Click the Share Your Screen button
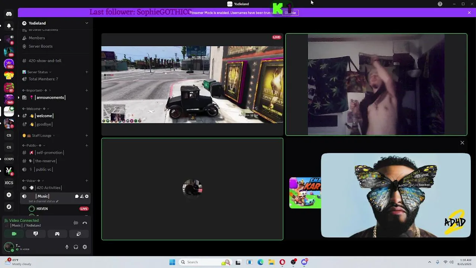 [36, 234]
